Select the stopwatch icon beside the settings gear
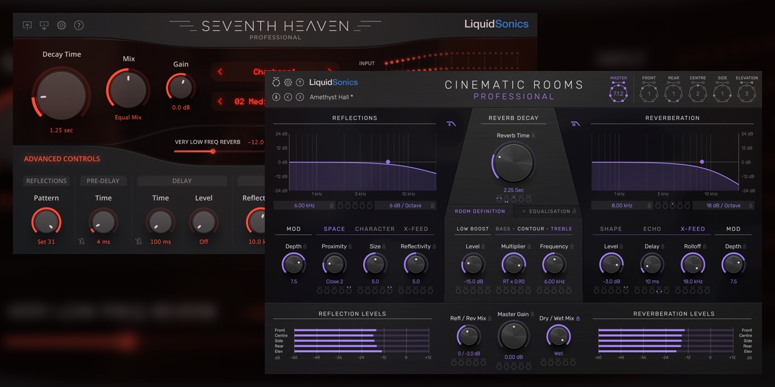This screenshot has height=387, width=775. click(276, 83)
